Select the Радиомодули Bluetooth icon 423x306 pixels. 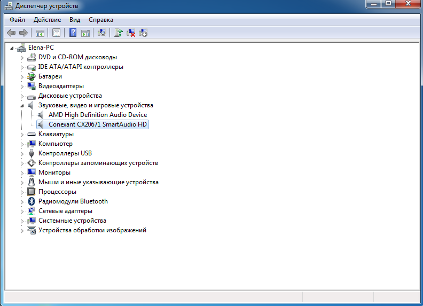point(32,201)
